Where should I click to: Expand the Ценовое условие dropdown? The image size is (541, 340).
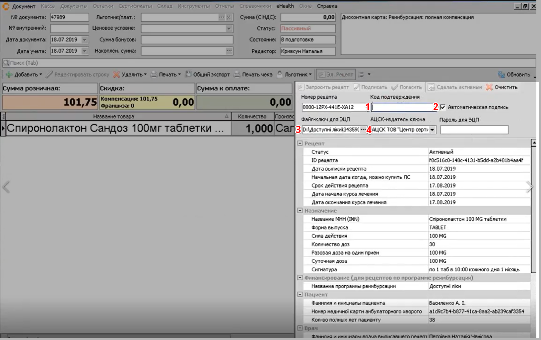229,28
